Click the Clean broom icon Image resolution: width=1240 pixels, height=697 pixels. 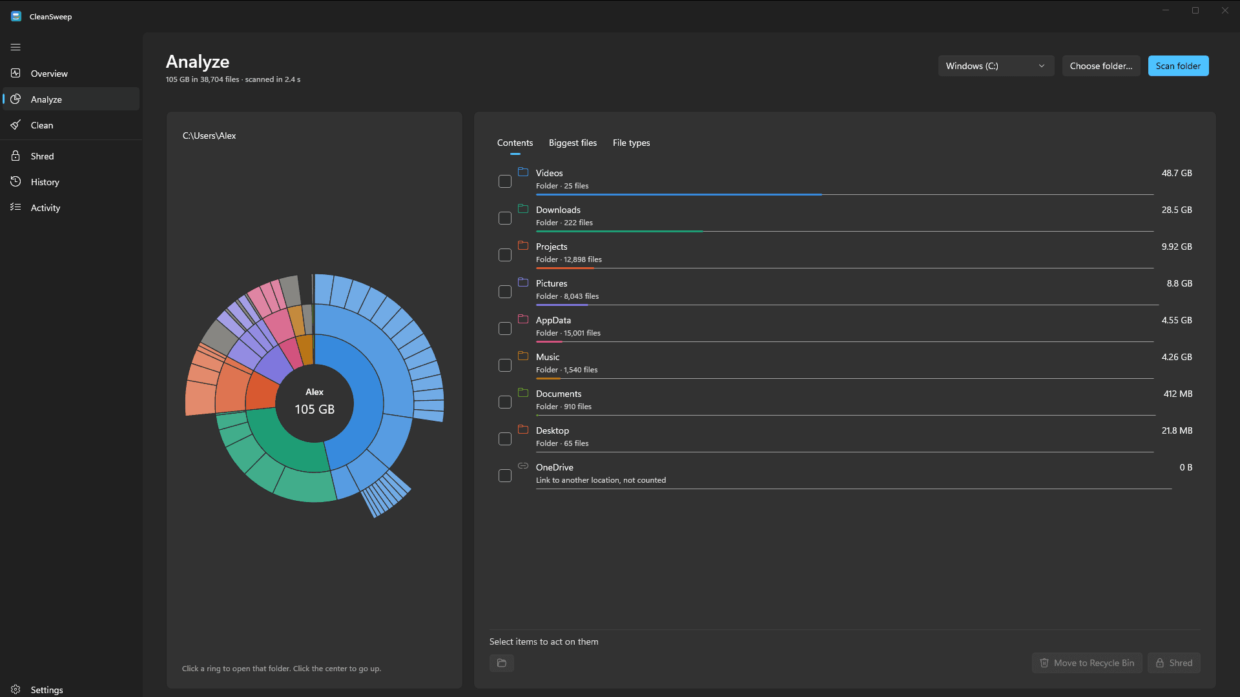pyautogui.click(x=15, y=125)
